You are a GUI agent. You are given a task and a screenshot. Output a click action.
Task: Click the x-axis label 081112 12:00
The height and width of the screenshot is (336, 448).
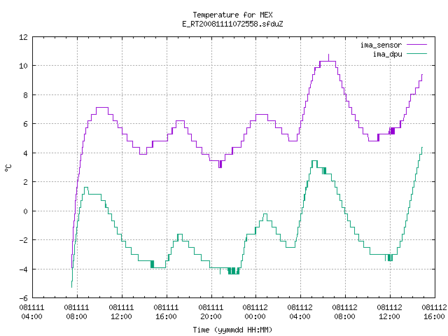coord(389,311)
